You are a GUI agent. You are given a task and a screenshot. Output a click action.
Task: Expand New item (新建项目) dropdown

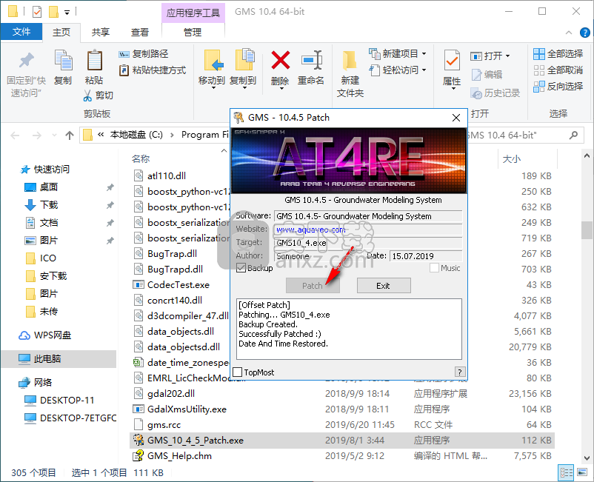(424, 54)
